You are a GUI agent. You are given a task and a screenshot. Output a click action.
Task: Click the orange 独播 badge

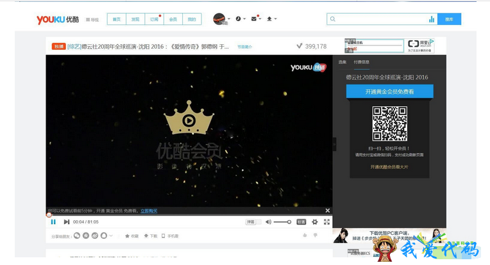pyautogui.click(x=58, y=47)
